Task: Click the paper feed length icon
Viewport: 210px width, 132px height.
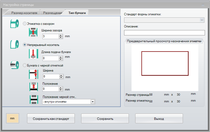Action: [33, 54]
